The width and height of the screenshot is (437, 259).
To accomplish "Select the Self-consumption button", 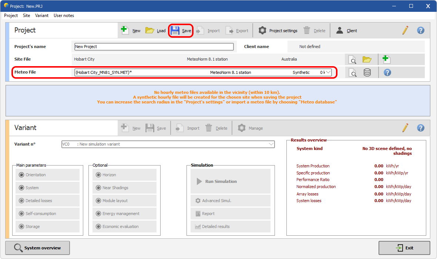I will tap(48, 214).
